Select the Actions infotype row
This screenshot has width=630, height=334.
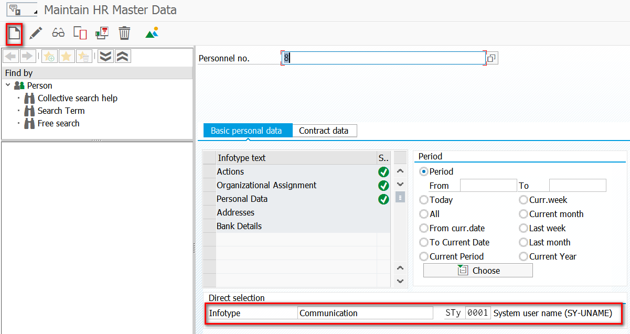click(296, 172)
